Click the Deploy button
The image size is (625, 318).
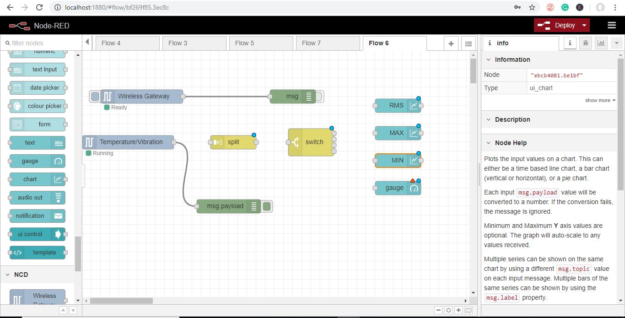point(556,25)
